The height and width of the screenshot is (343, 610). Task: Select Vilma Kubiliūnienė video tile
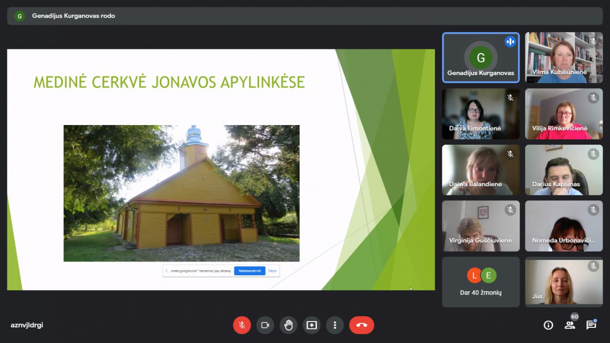(x=564, y=58)
